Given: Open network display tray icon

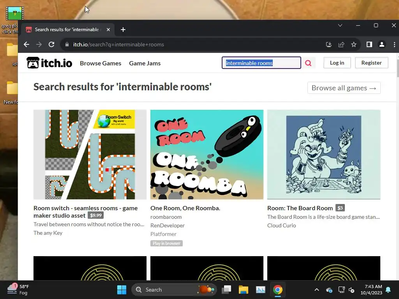Looking at the screenshot, I should pos(341,290).
